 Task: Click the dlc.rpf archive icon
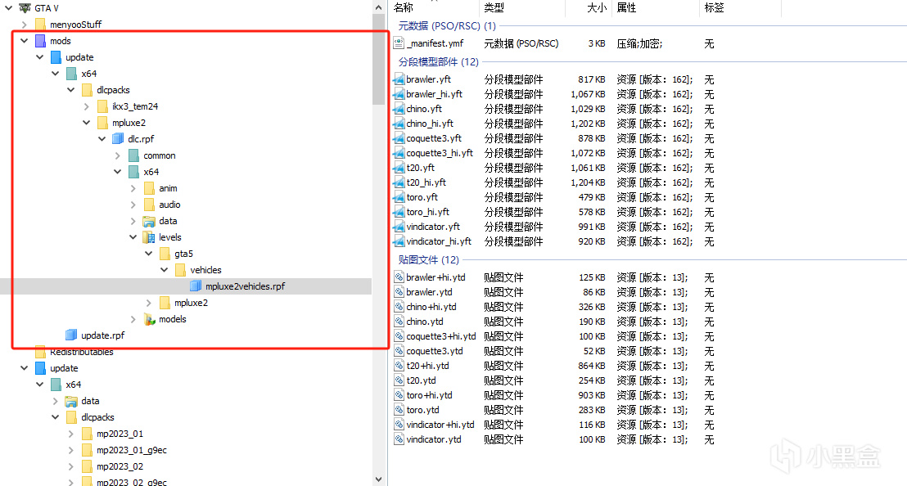(x=118, y=139)
